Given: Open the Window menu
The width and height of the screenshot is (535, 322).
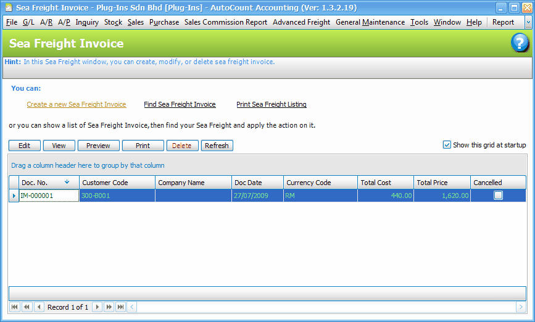Looking at the screenshot, I should click(x=447, y=22).
